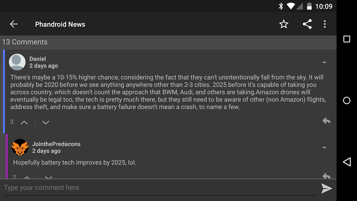
Task: Collapse Daniel's comment with the minus
Action: coord(324,62)
